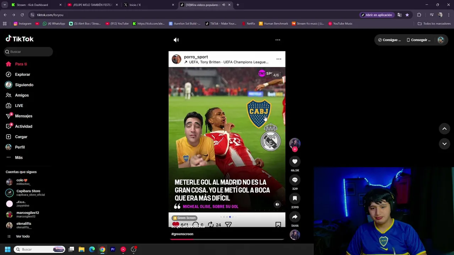Click the Buscar search field in TikTok
Screen dimensions: 454x255
[28, 52]
